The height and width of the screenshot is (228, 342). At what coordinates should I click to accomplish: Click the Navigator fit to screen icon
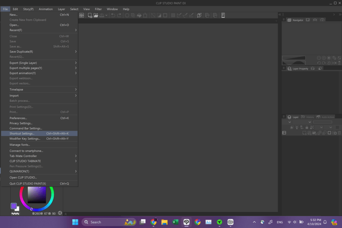click(339, 58)
